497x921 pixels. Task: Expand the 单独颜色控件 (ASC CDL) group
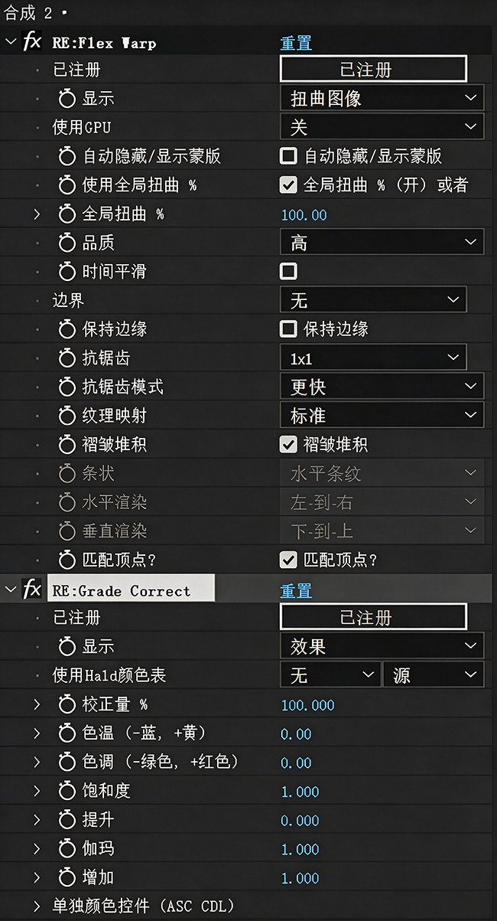pyautogui.click(x=36, y=906)
